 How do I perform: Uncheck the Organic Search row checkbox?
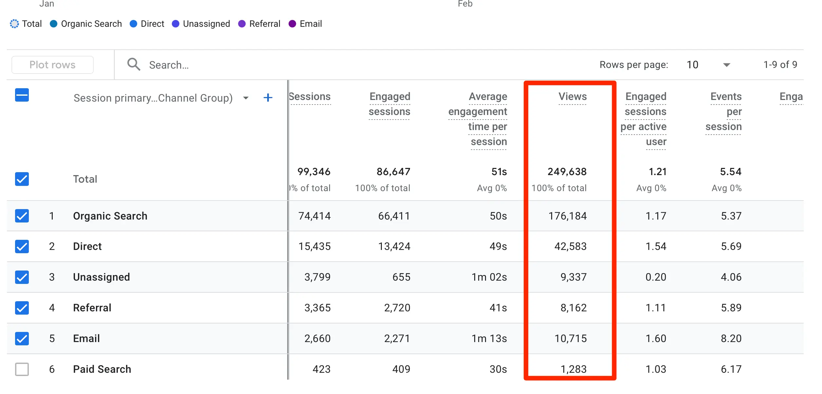tap(22, 216)
